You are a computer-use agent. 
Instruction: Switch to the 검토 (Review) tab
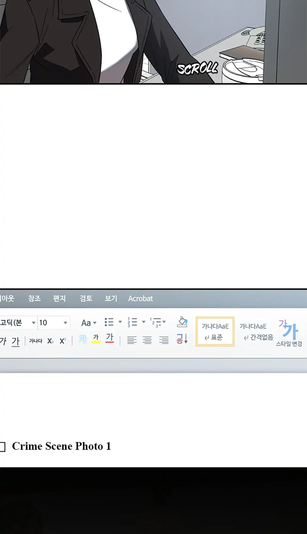coord(86,298)
